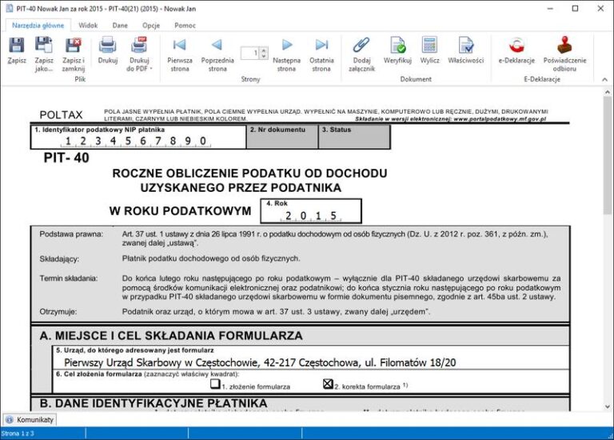Click vertical scrollbar down arrow
The height and width of the screenshot is (440, 614).
(x=608, y=406)
